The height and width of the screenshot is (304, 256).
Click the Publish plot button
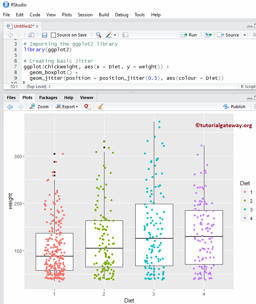point(234,107)
